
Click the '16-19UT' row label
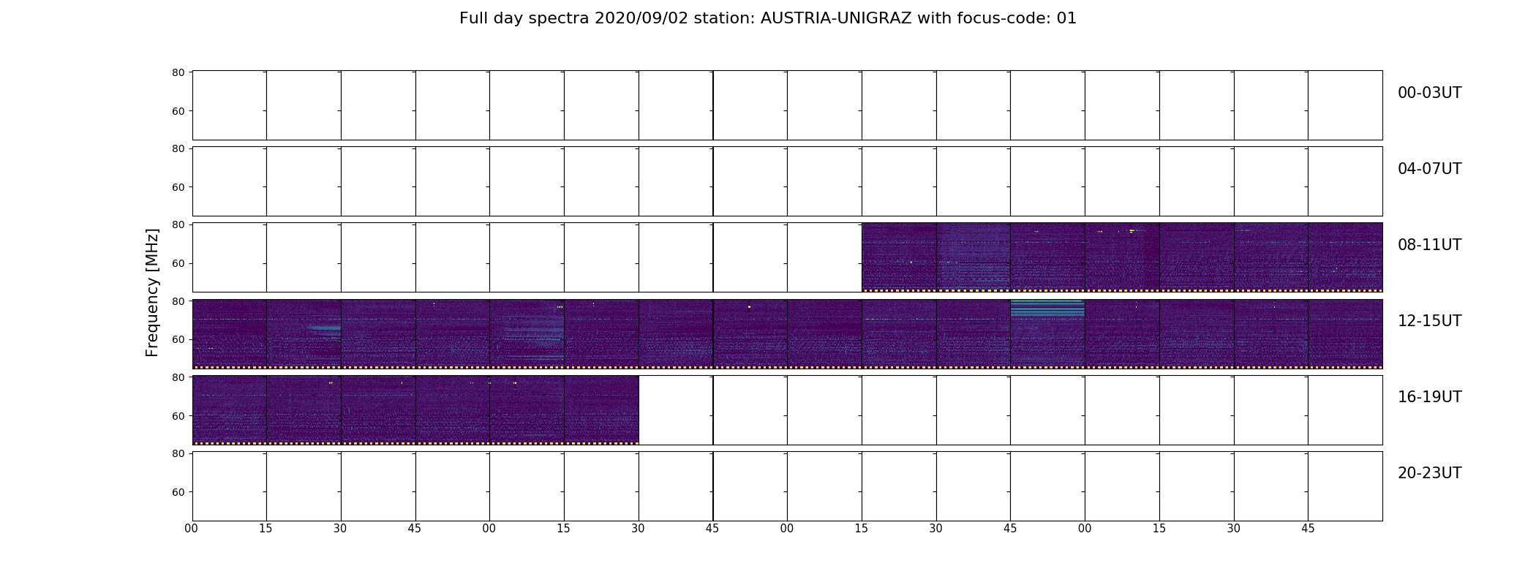coord(1429,397)
